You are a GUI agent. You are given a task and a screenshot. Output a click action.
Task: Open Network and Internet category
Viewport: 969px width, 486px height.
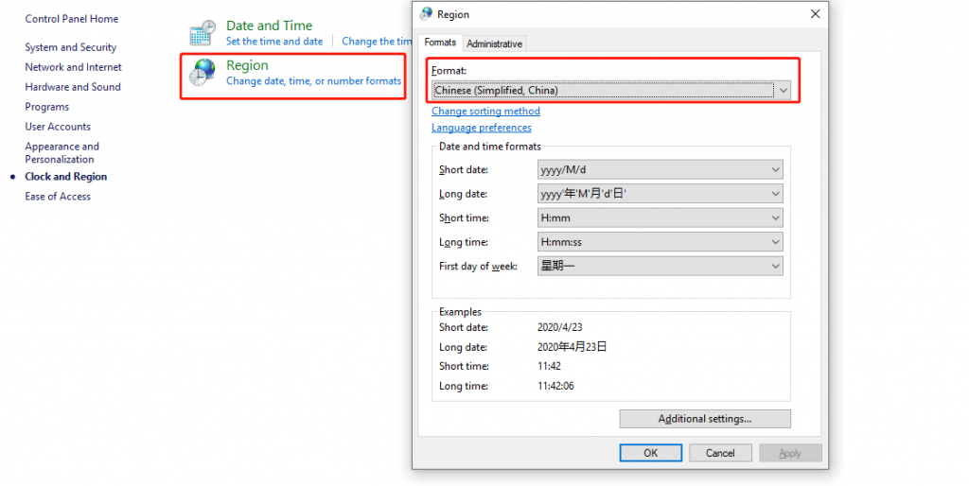tap(73, 67)
